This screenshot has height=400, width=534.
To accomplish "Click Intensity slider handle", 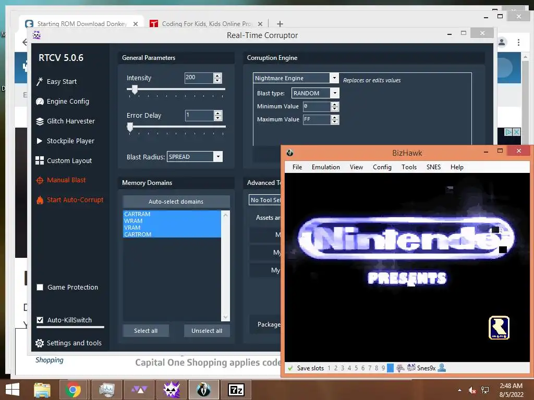I will (x=135, y=90).
